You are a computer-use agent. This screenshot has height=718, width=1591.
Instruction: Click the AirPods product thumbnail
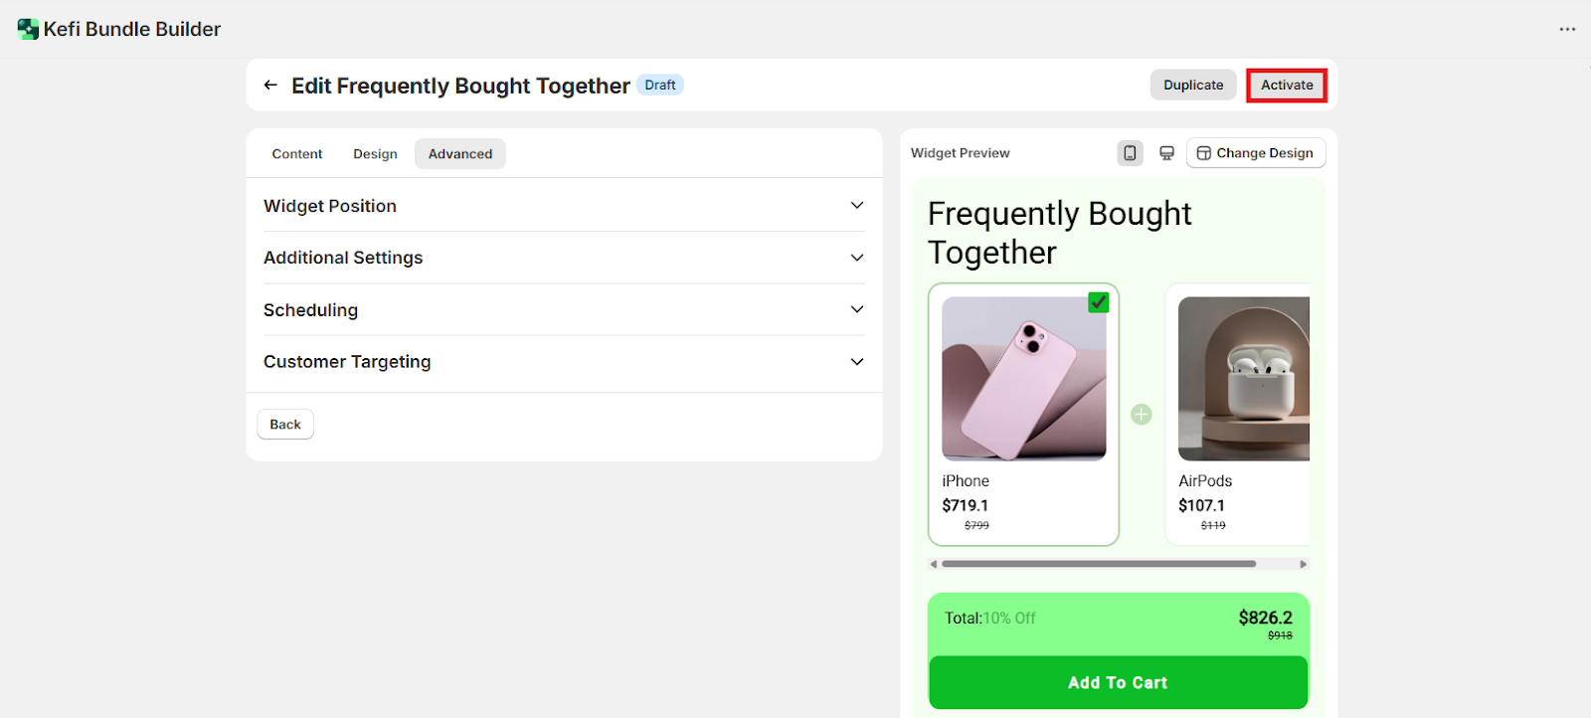[x=1243, y=379]
